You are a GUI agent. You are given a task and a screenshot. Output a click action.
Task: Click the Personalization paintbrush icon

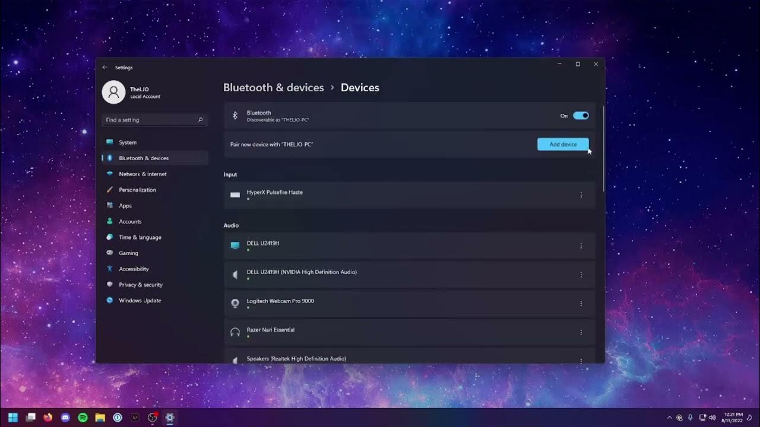[x=109, y=190]
